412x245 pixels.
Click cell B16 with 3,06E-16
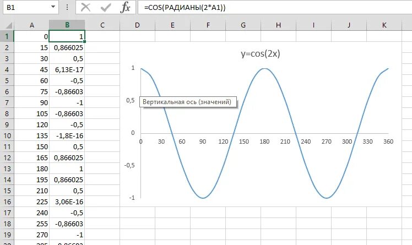pos(67,202)
